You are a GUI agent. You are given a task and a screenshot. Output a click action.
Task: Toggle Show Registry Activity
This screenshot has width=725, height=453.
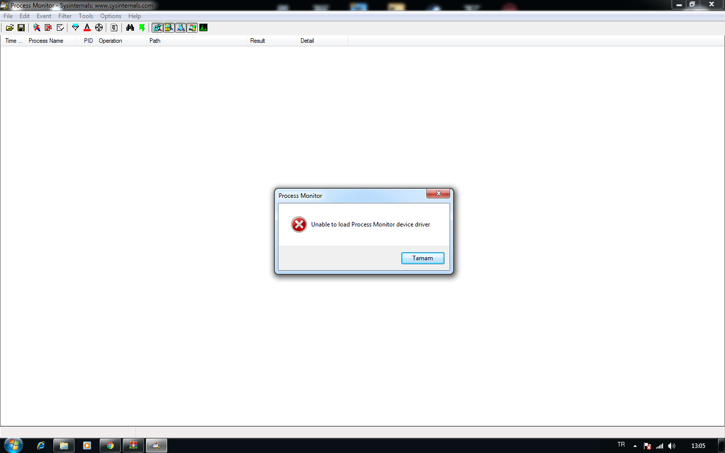tap(158, 28)
